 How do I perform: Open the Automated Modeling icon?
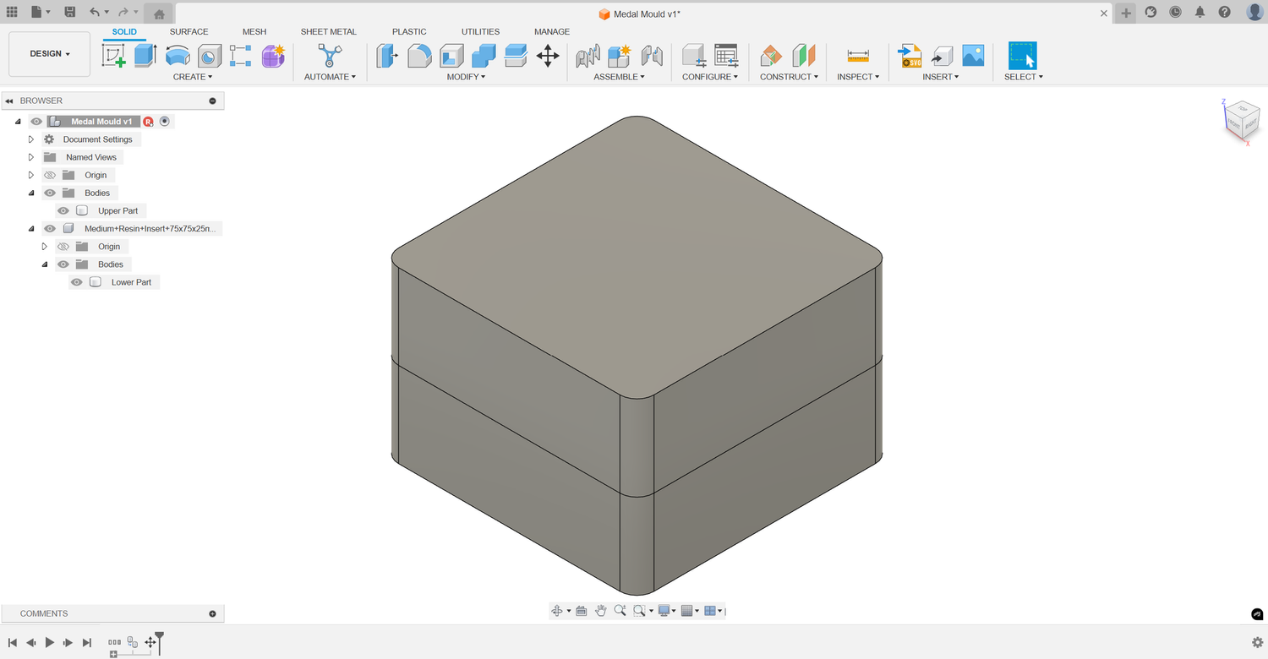(x=330, y=56)
